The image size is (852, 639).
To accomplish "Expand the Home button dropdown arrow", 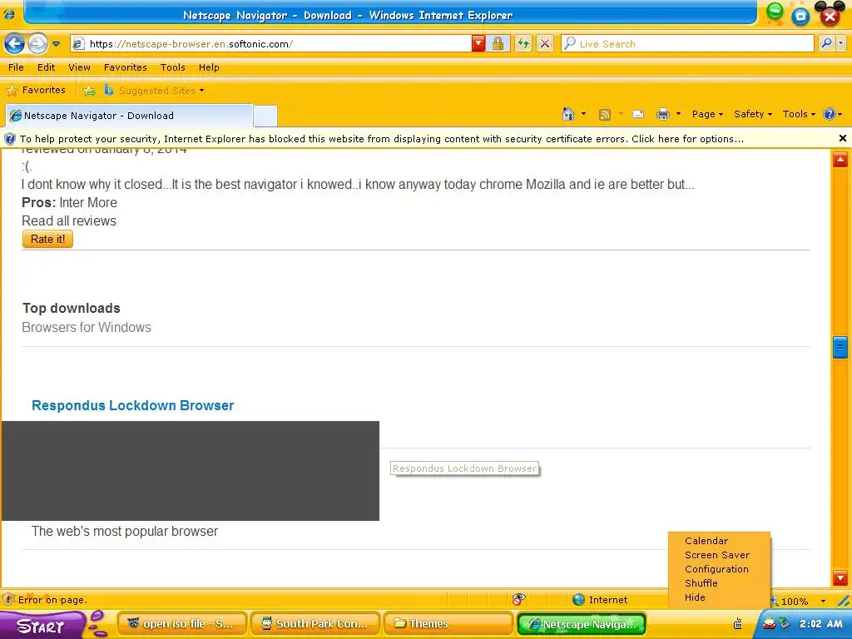I will pos(583,114).
